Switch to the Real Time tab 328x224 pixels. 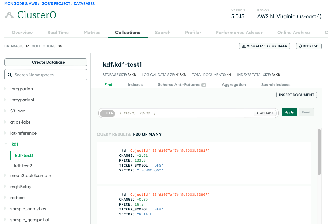pos(58,33)
